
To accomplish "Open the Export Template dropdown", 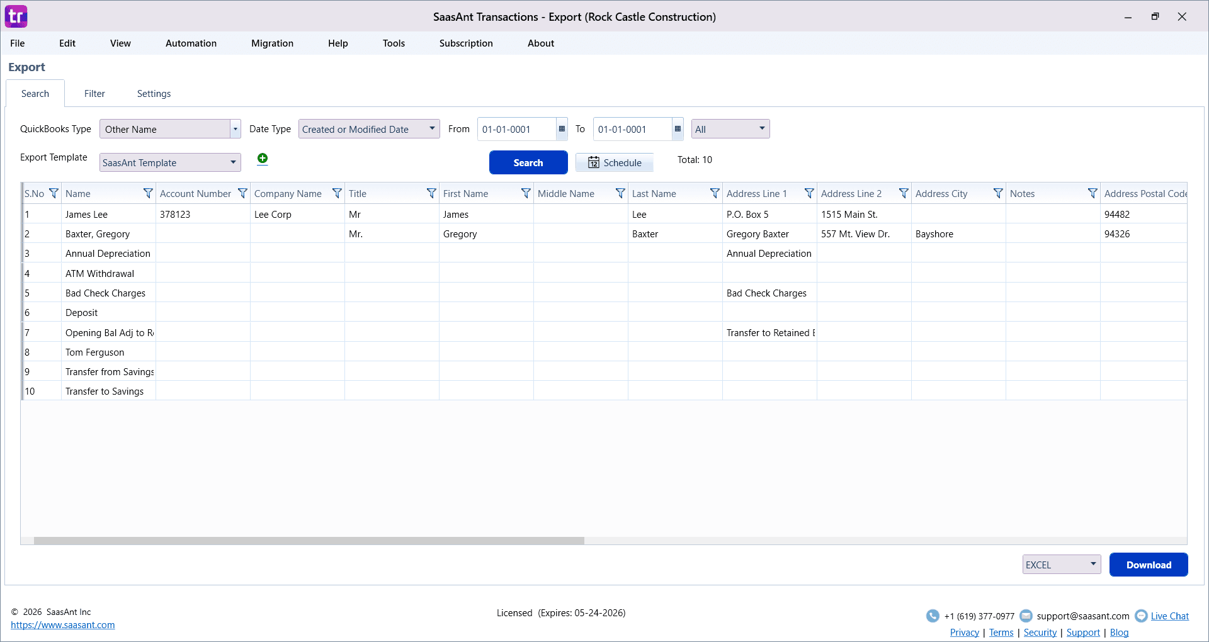I will [x=233, y=162].
